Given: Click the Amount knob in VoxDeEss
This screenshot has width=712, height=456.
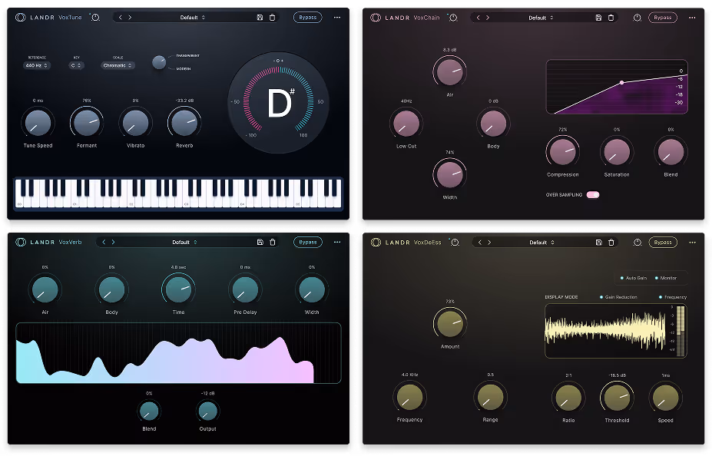Looking at the screenshot, I should (450, 323).
